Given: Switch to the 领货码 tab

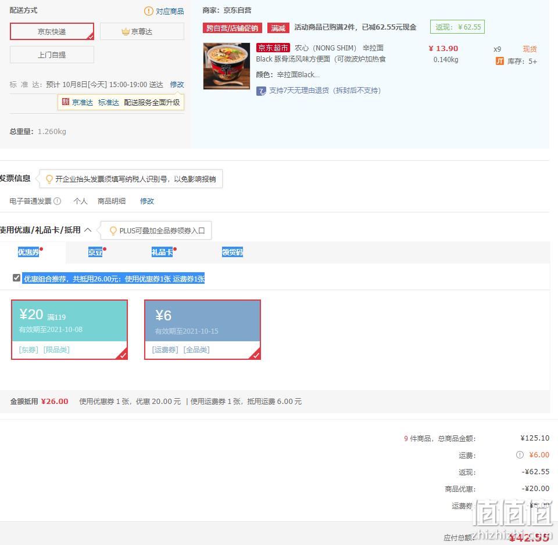Looking at the screenshot, I should [233, 252].
